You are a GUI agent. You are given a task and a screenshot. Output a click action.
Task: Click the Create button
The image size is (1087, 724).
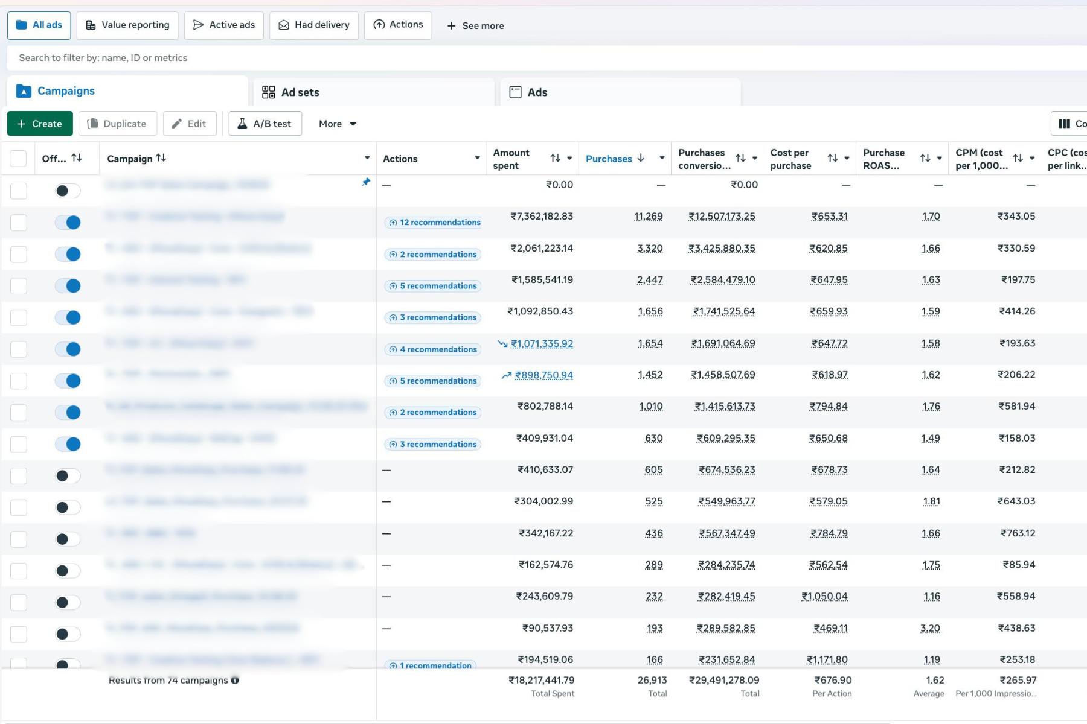39,124
